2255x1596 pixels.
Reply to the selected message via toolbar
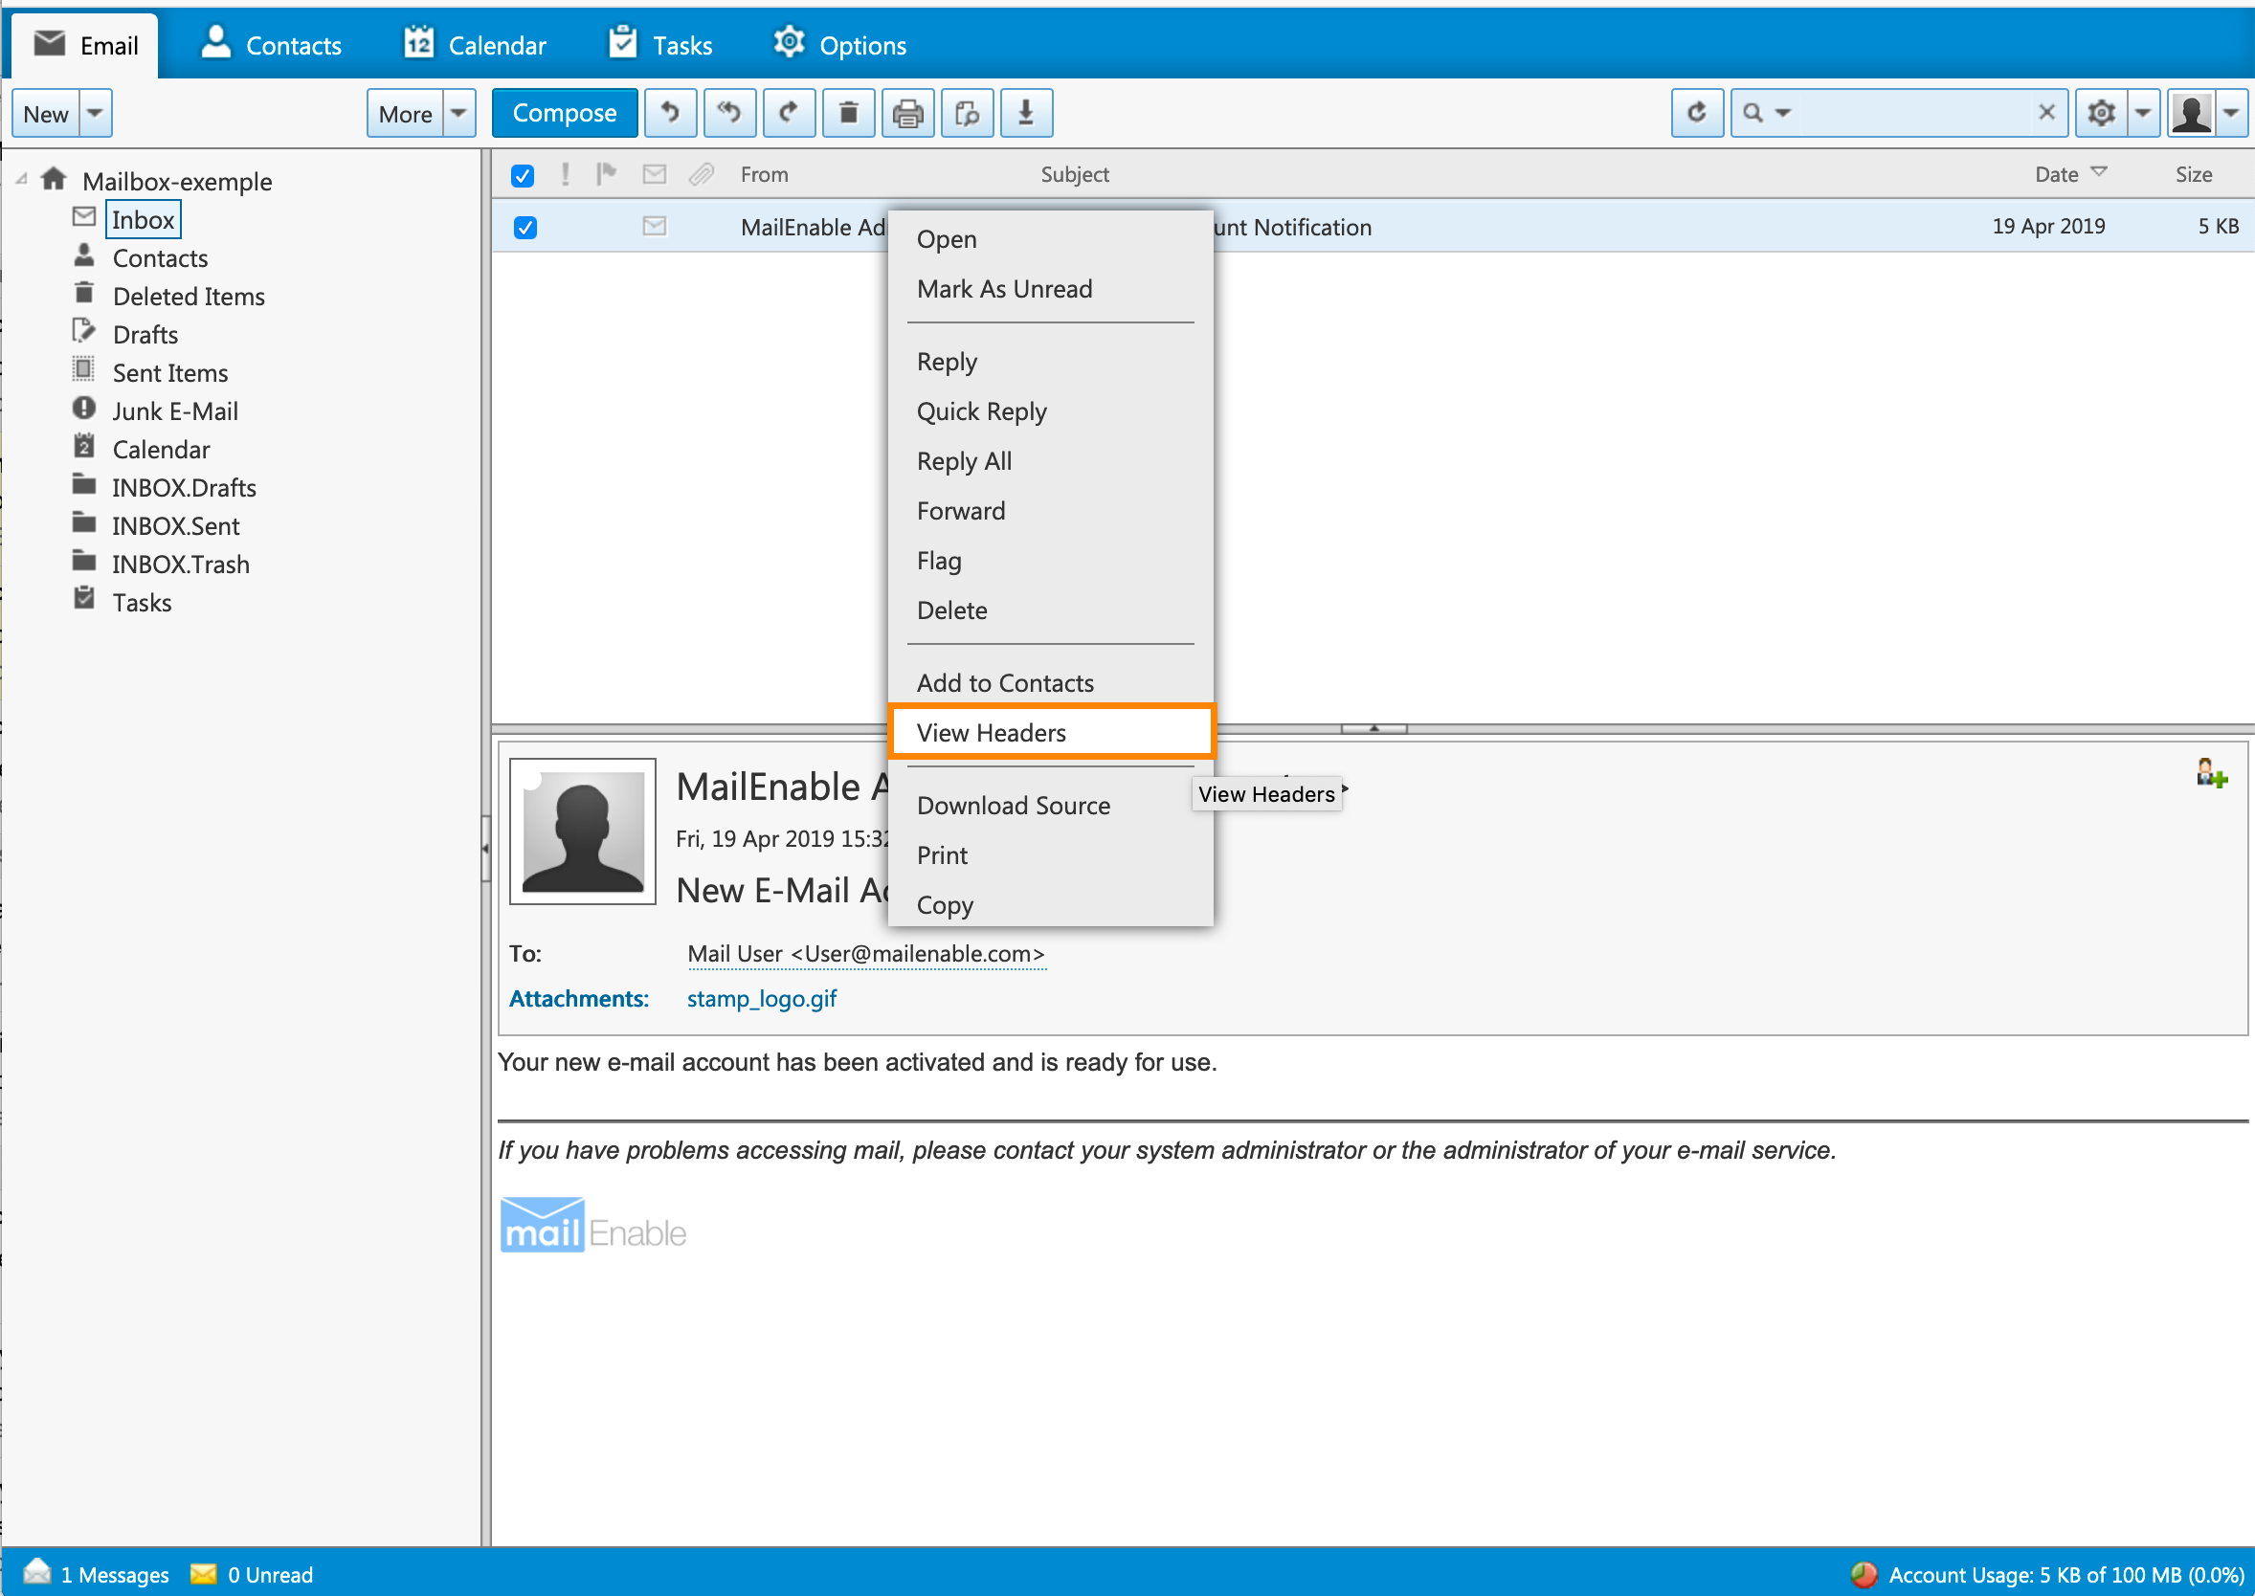(670, 112)
